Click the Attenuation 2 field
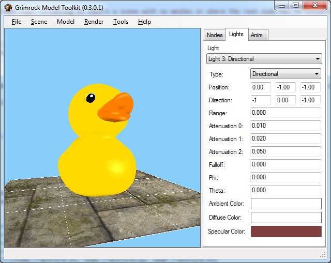 click(285, 151)
